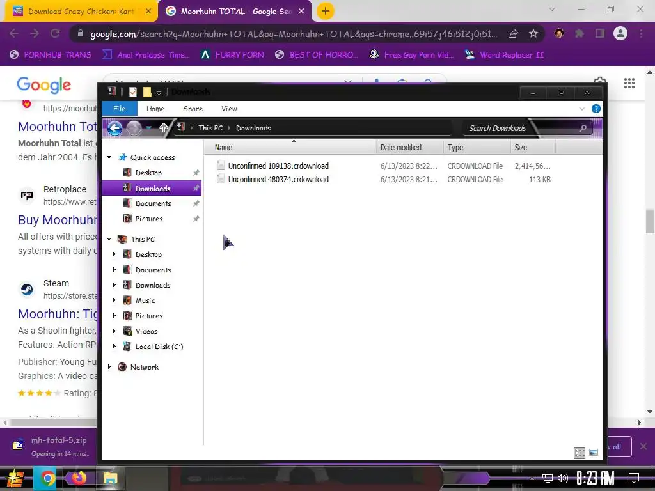
Task: Click the Chrome page vertical scrollbar thumb
Action: click(650, 222)
